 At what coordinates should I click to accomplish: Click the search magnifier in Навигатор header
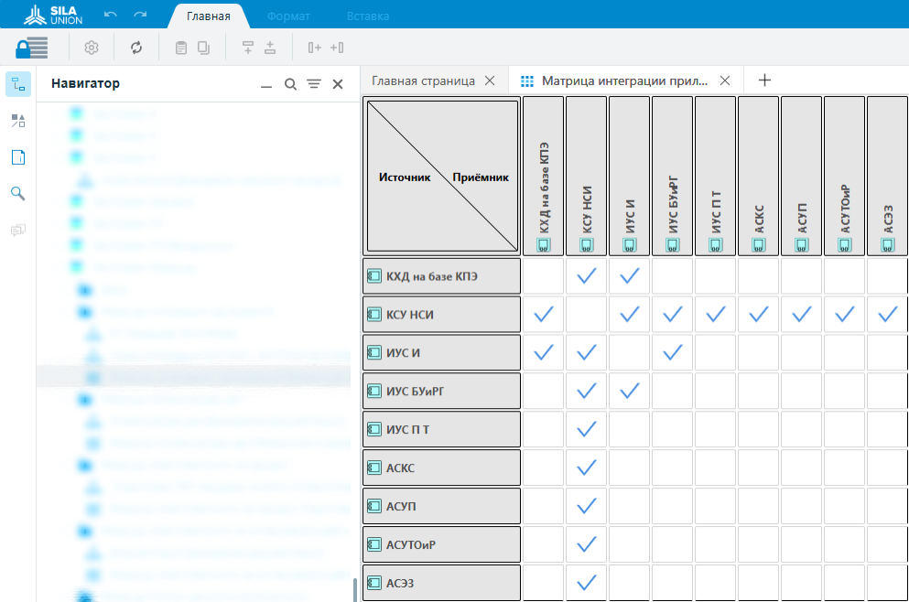pyautogui.click(x=290, y=84)
